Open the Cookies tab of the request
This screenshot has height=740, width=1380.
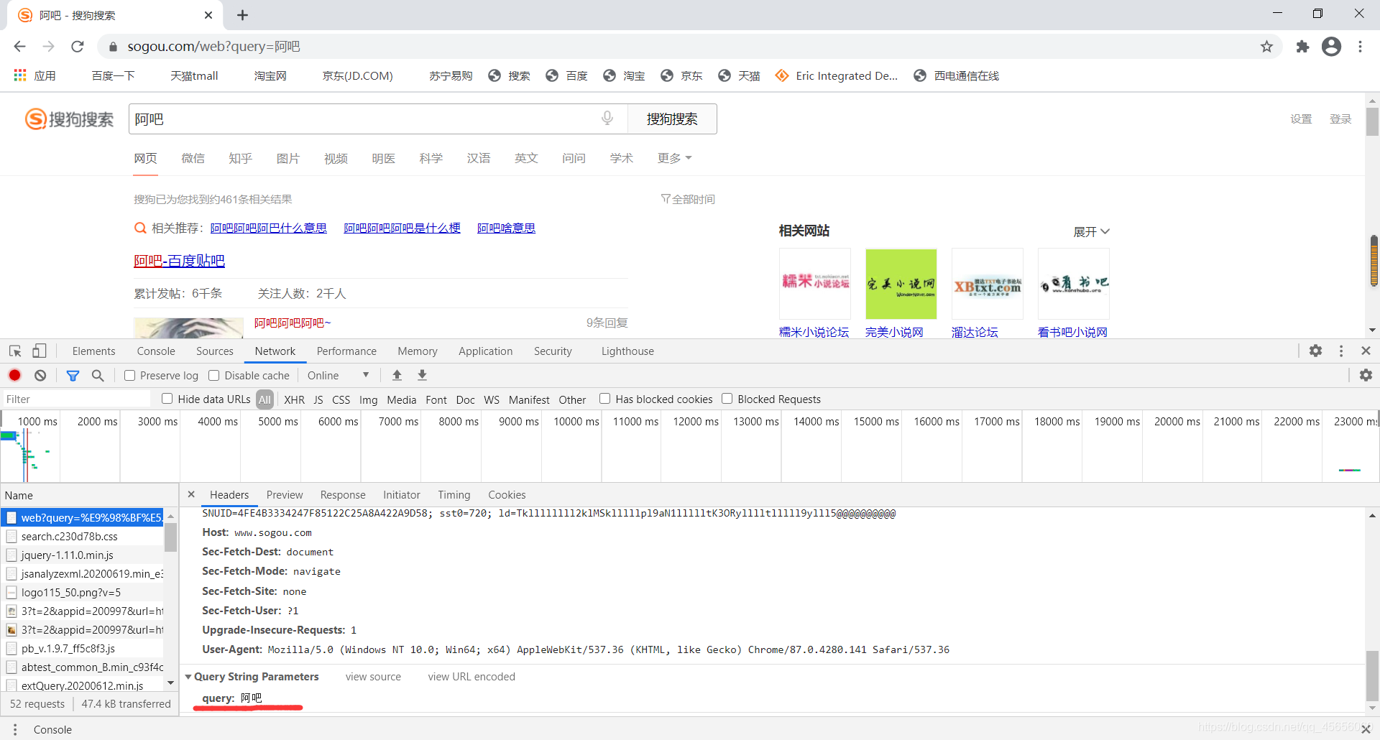tap(507, 495)
